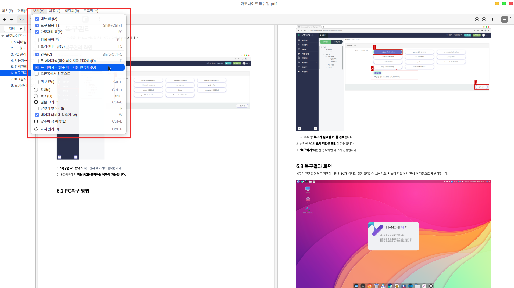
Task: Toggle 연속(C) continuous checkbox
Action: point(37,55)
